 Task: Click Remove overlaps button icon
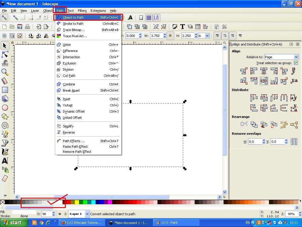tap(294, 142)
